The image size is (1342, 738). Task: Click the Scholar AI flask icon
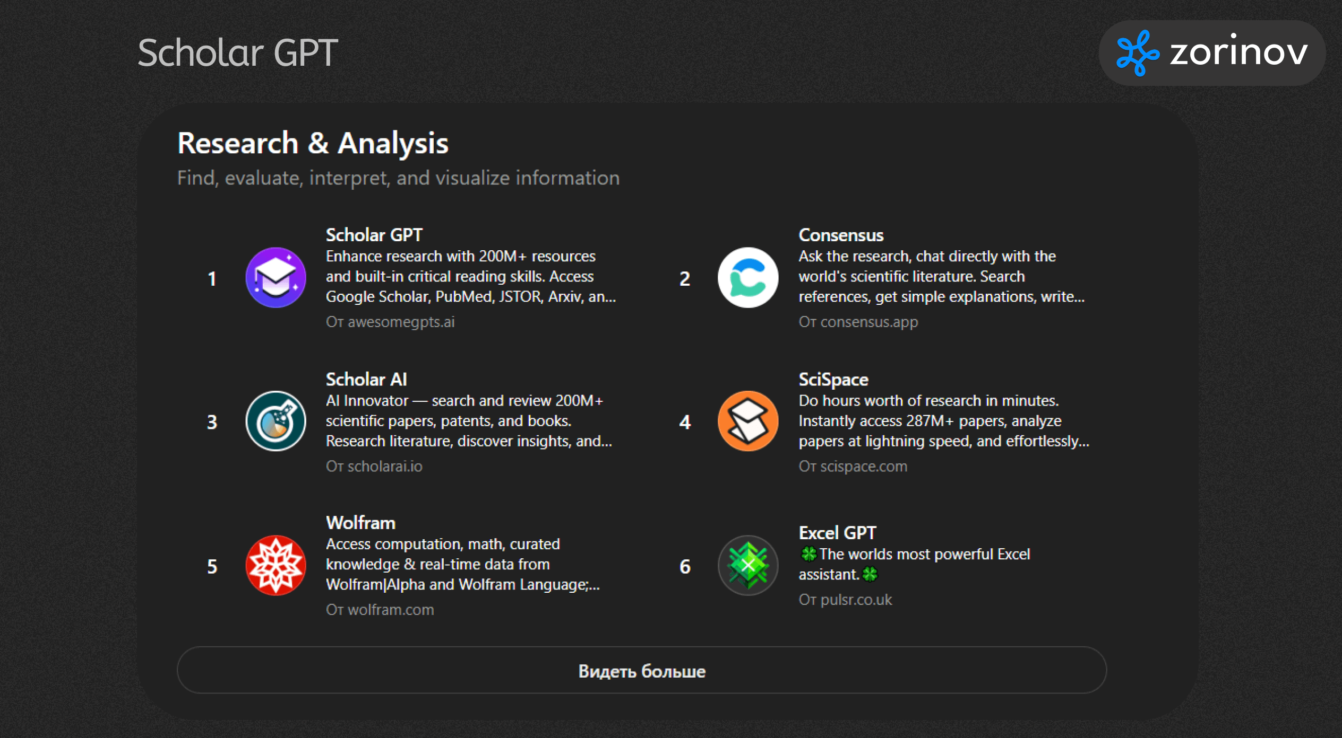point(276,421)
